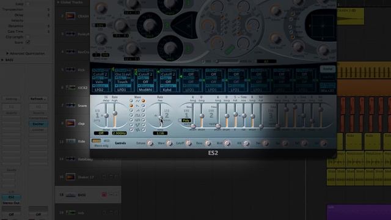Screen dimensions: 391x220
Task: Open router slot 3 ModWhl source menu
Action: pos(145,90)
